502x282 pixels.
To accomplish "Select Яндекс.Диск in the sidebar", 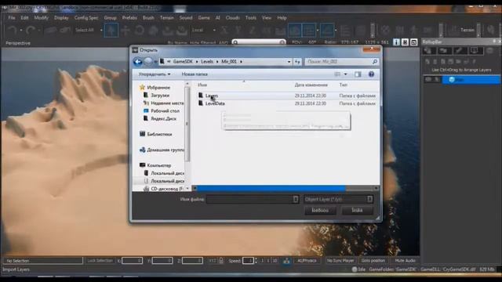I will coord(163,118).
